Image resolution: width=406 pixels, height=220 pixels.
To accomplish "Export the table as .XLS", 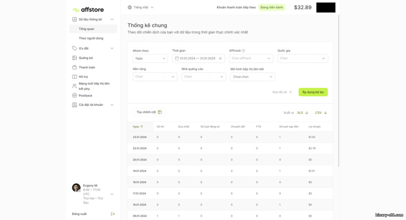I will pyautogui.click(x=302, y=113).
